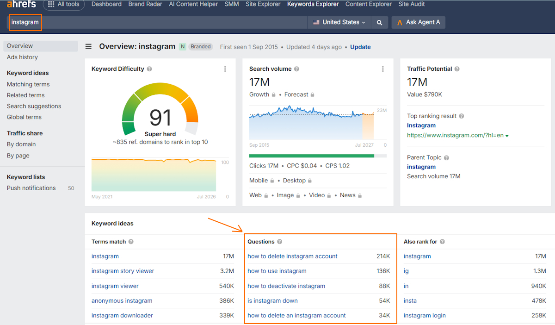Click the green clicks progress bar

[x=312, y=156]
